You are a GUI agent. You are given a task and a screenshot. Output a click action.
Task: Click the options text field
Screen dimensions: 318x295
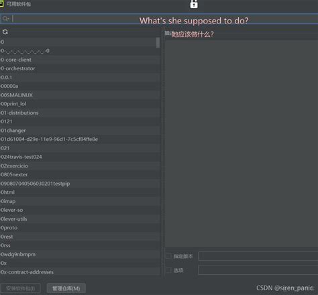pyautogui.click(x=258, y=270)
